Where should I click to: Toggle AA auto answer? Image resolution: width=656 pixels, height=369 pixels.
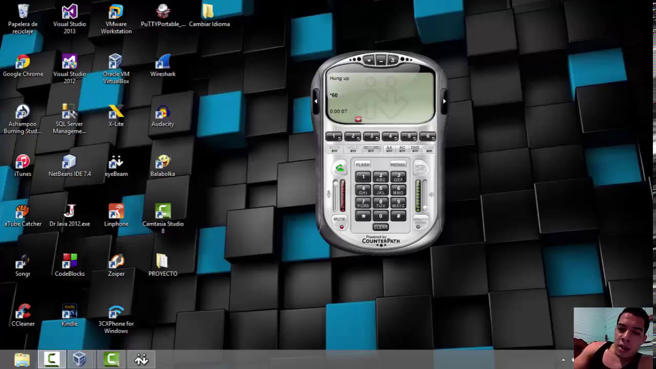click(x=389, y=149)
